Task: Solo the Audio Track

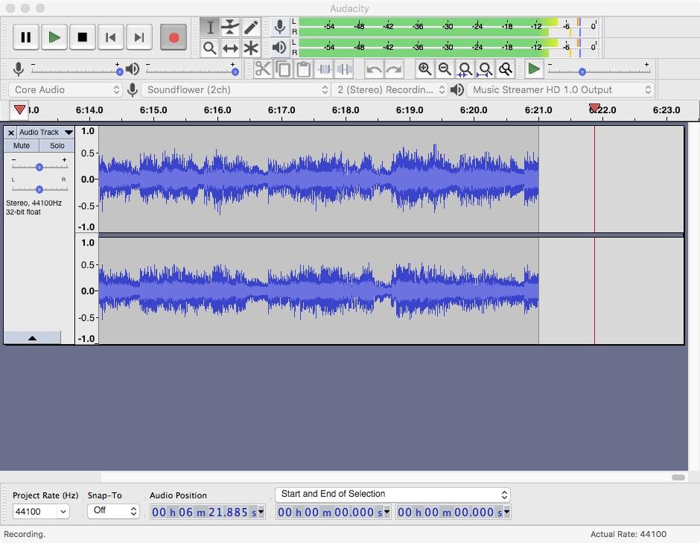Action: [57, 146]
